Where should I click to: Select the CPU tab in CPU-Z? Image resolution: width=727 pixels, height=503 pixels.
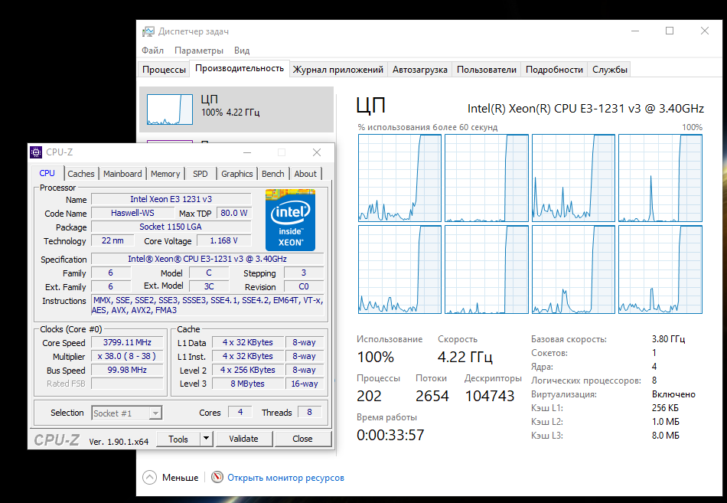pos(47,173)
